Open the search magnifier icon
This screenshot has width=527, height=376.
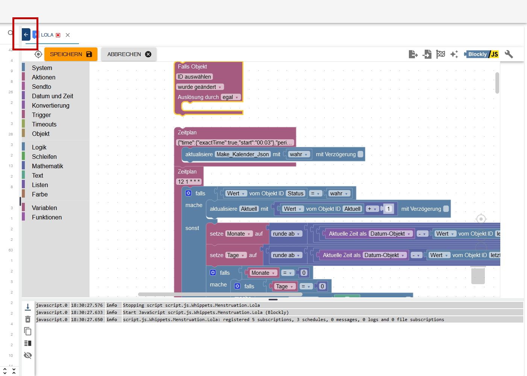[x=11, y=33]
